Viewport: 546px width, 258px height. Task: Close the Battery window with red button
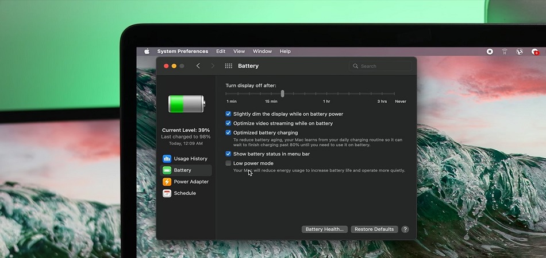[166, 66]
